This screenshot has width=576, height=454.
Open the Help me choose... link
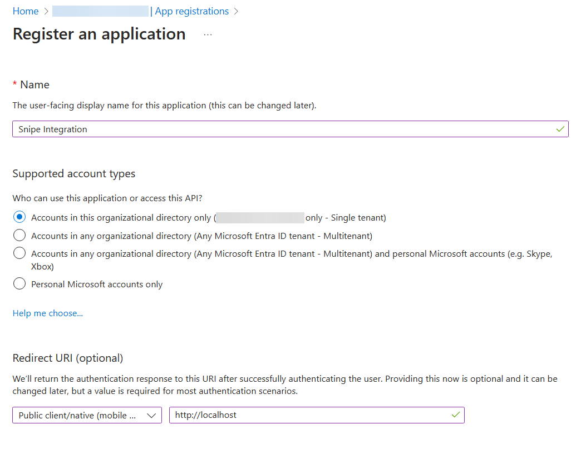click(47, 313)
